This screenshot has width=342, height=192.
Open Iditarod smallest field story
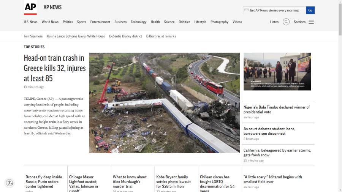(x=272, y=179)
